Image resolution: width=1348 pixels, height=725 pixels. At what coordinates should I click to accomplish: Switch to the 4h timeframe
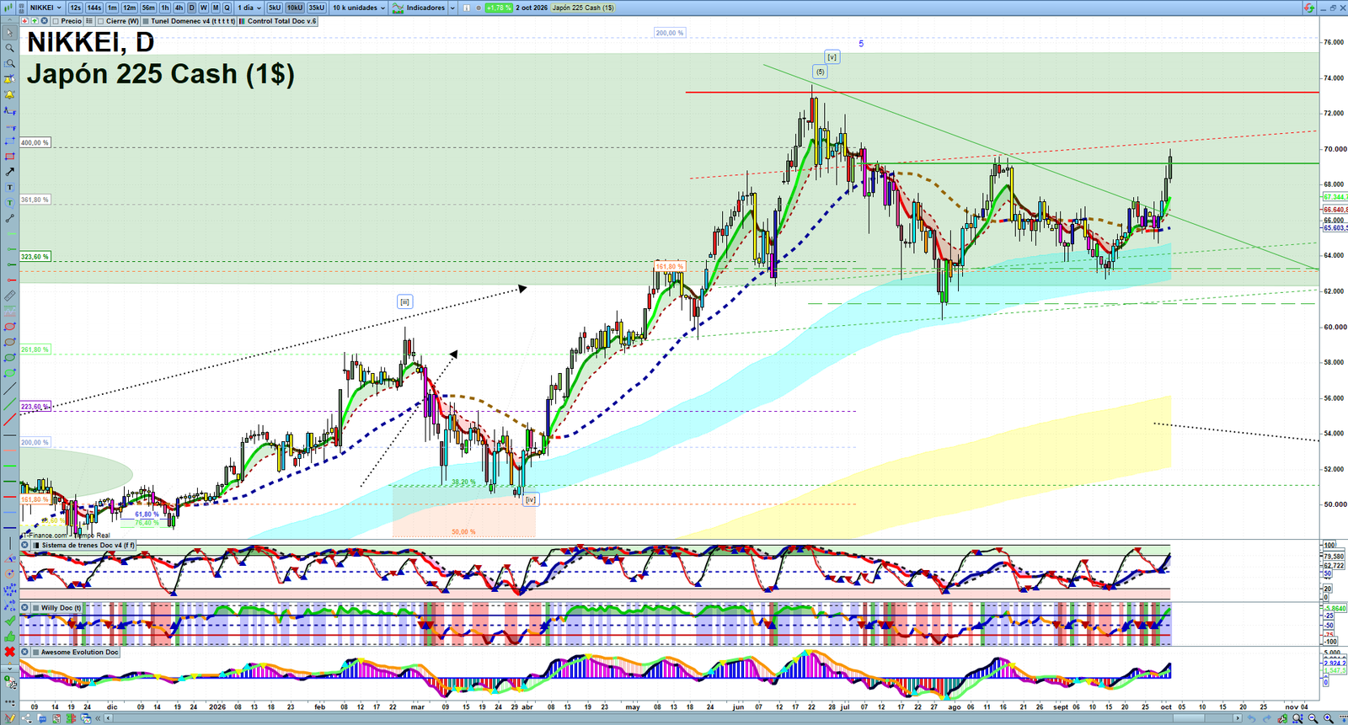(x=179, y=8)
